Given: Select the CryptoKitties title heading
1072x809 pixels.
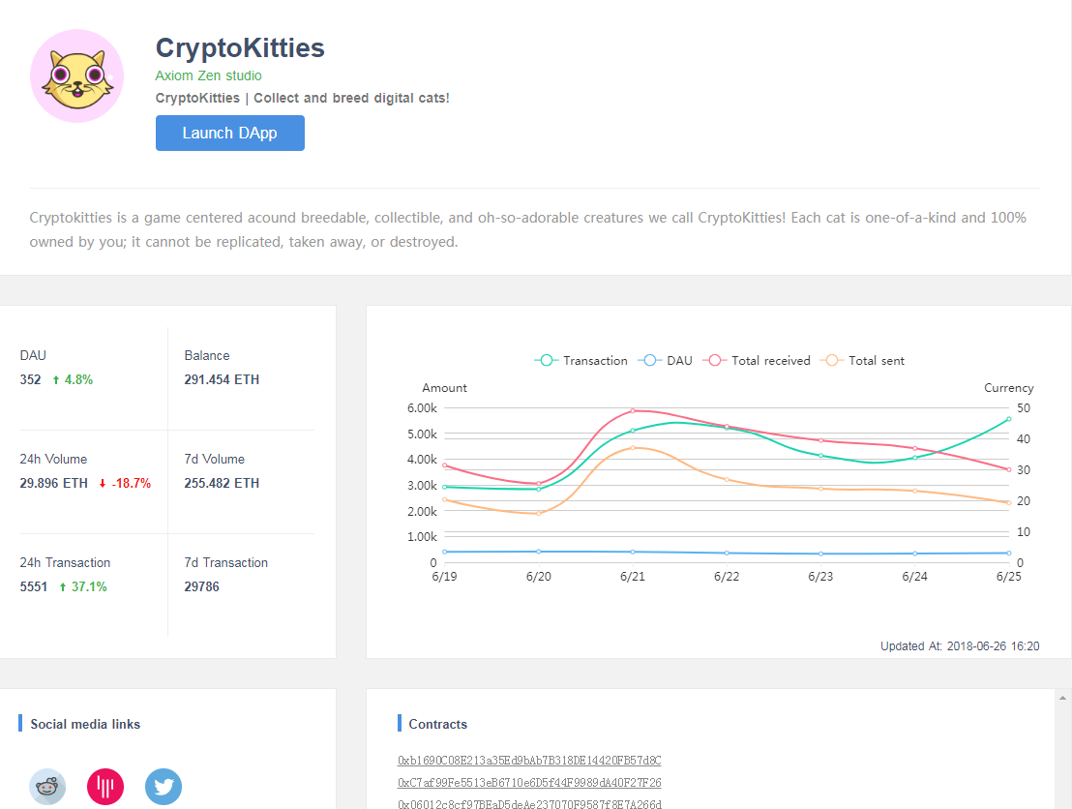Looking at the screenshot, I should [240, 47].
